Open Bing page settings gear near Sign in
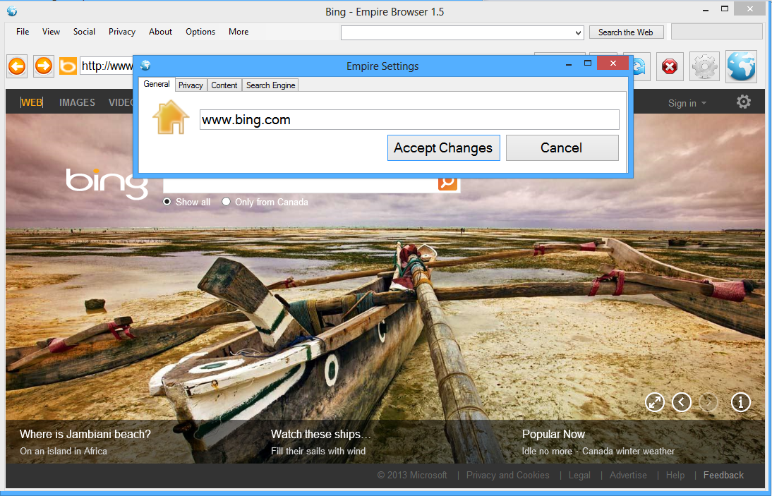This screenshot has height=496, width=772. [x=744, y=102]
